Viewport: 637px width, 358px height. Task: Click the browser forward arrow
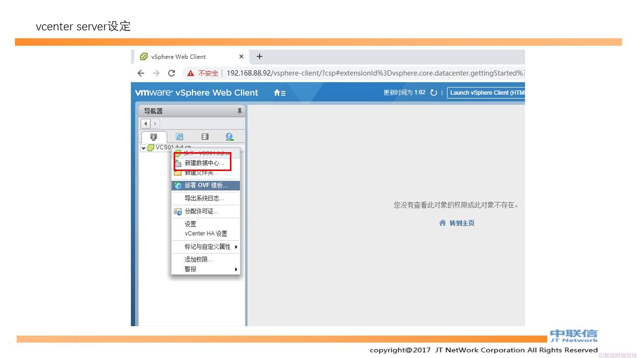pyautogui.click(x=156, y=73)
